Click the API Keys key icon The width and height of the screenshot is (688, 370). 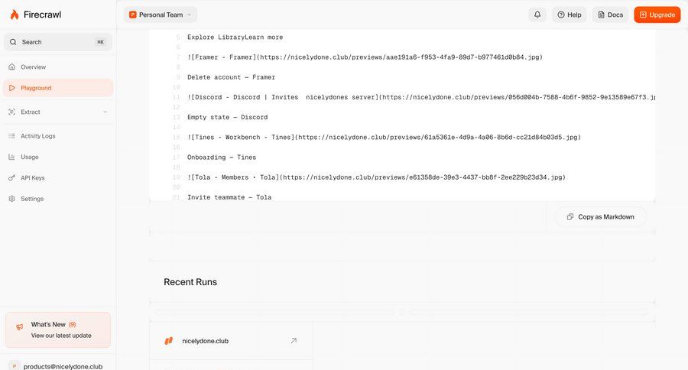coord(12,177)
